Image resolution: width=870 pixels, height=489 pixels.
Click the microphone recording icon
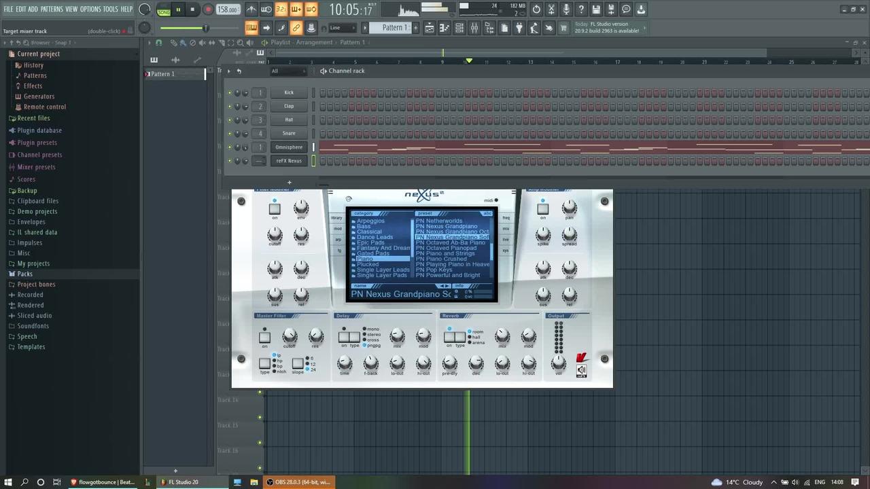coord(565,9)
